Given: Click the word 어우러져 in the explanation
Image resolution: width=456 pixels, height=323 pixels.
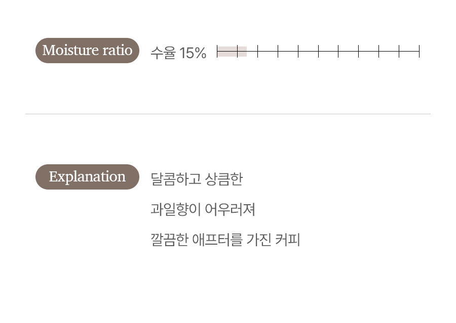Looking at the screenshot, I should click(231, 209).
